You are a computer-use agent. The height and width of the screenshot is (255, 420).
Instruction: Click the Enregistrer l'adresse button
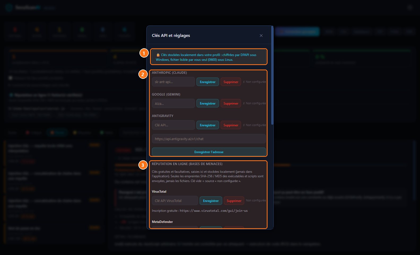pyautogui.click(x=209, y=152)
